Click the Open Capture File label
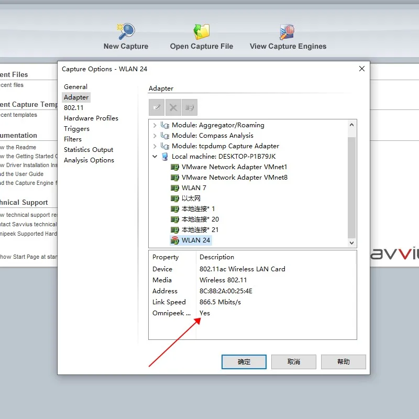Screen dimensions: 419x419 pos(202,46)
